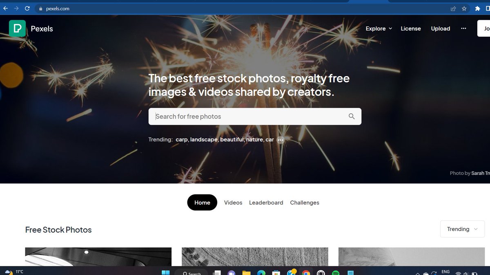View site info via the padlock icon

(40, 9)
